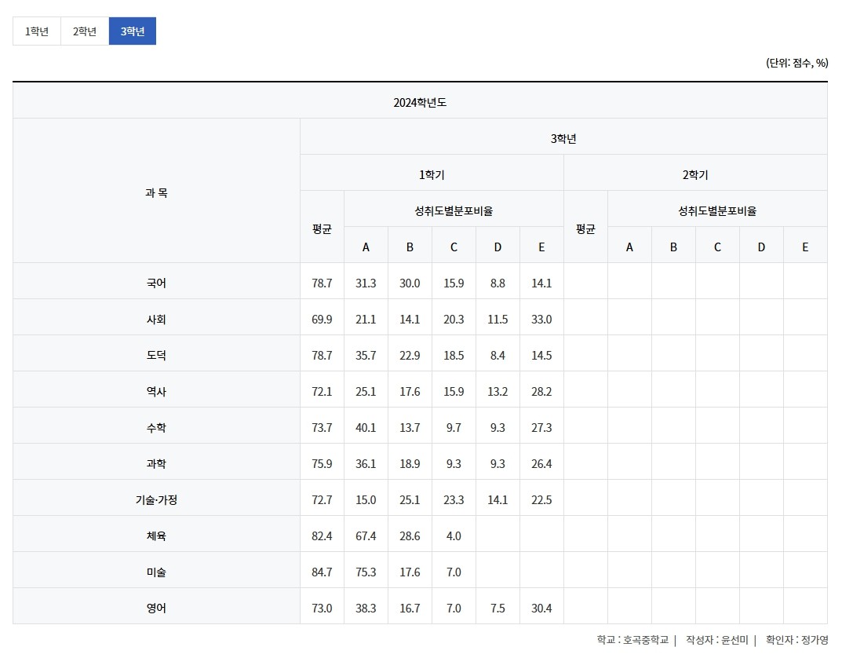
Task: Click the 체육 subject row label
Action: [156, 536]
